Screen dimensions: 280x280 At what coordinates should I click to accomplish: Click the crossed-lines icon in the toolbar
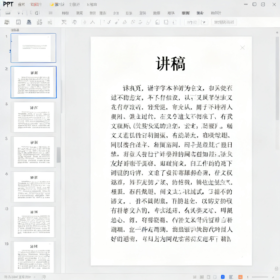pyautogui.click(x=64, y=22)
